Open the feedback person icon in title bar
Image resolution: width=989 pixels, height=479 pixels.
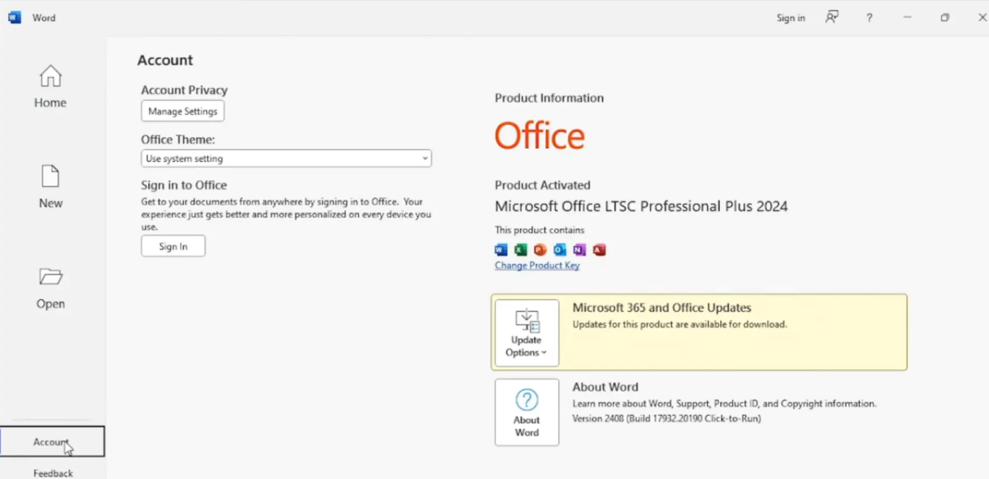coord(832,18)
